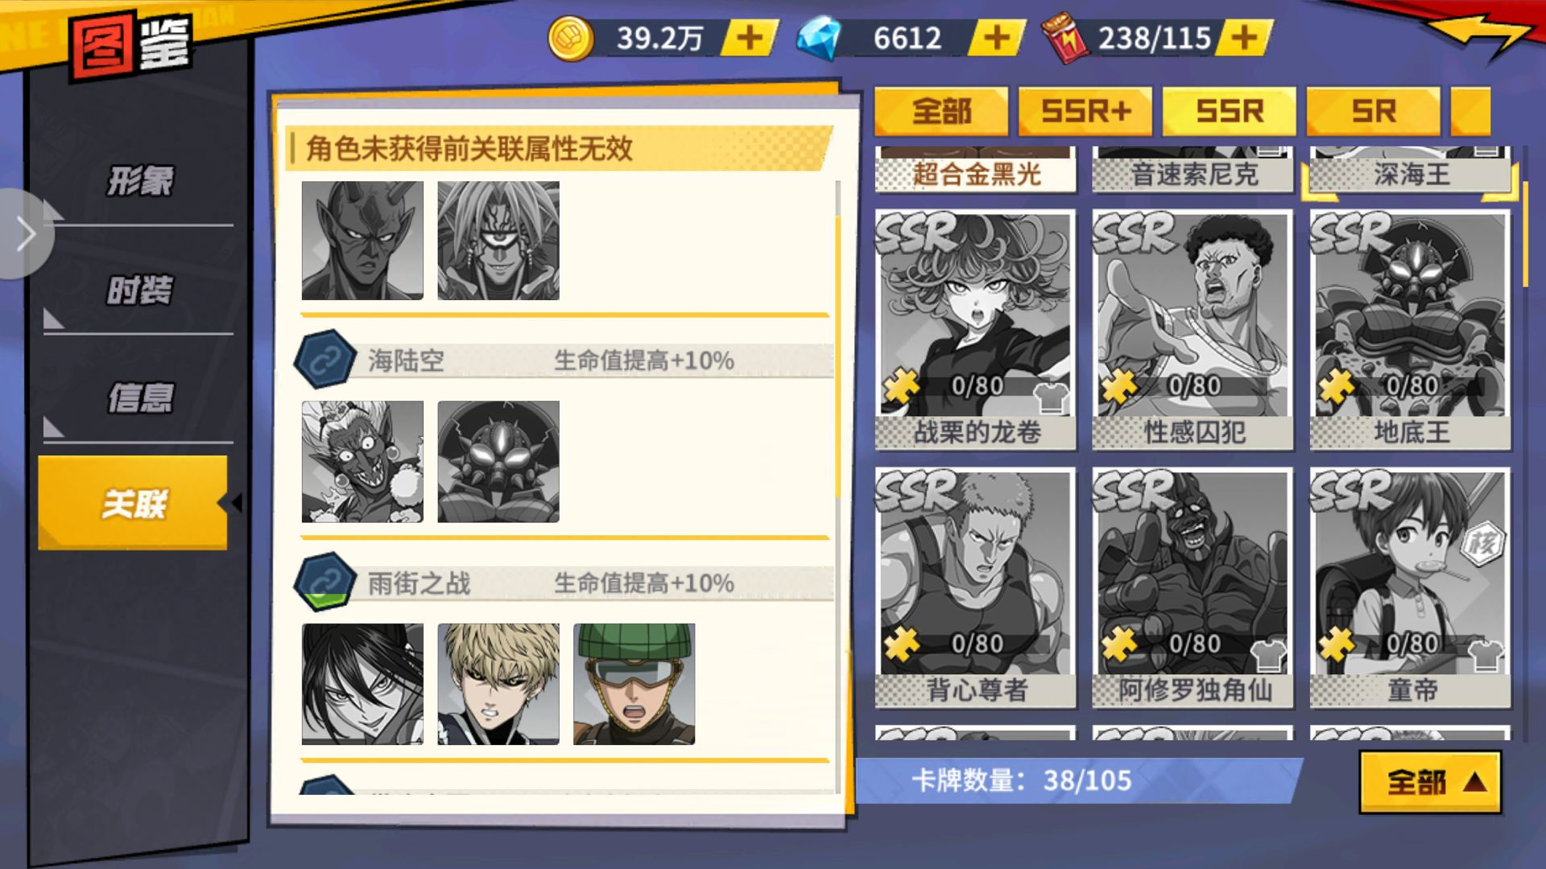Filter cards by SR rarity
This screenshot has width=1546, height=869.
[x=1374, y=111]
